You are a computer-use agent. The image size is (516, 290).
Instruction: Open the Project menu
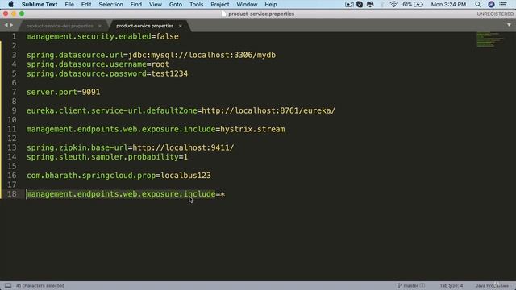coord(220,4)
